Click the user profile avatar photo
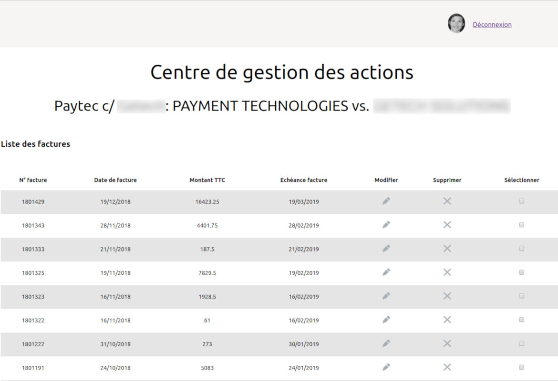The height and width of the screenshot is (381, 558). [456, 23]
